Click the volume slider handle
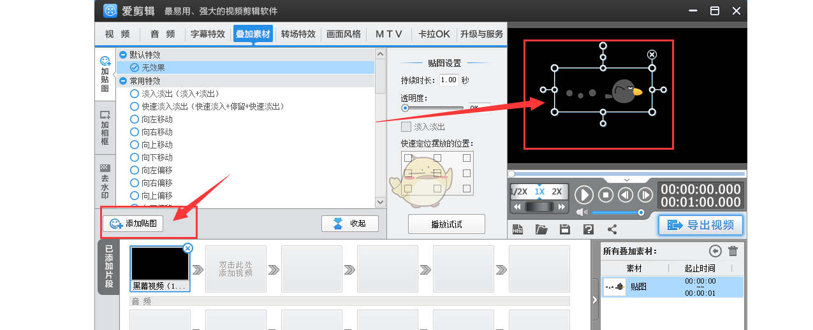 coord(641,212)
